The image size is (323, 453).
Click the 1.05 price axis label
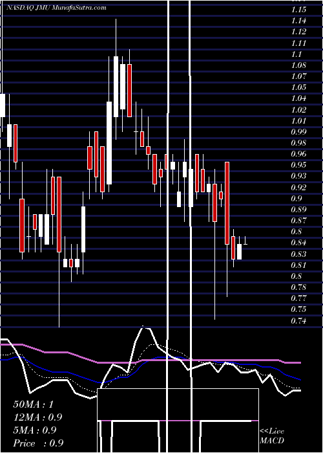[298, 87]
